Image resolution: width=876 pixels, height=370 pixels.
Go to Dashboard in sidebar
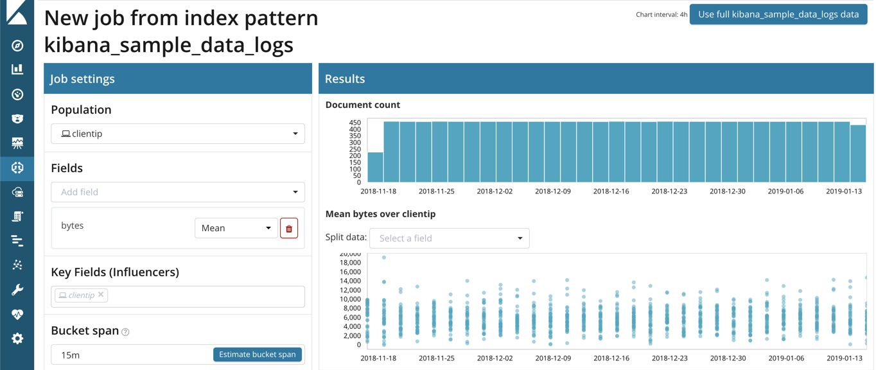[x=17, y=94]
